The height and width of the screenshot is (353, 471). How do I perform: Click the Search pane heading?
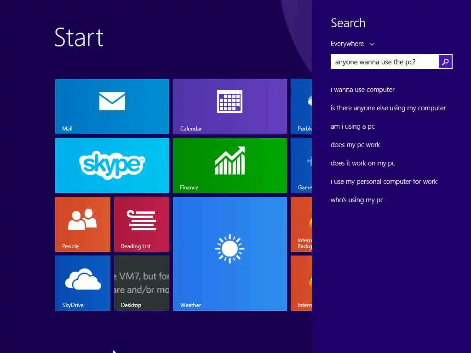348,23
